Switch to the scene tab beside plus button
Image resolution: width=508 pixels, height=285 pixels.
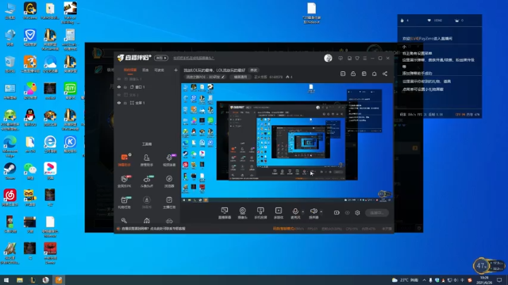[x=159, y=70]
